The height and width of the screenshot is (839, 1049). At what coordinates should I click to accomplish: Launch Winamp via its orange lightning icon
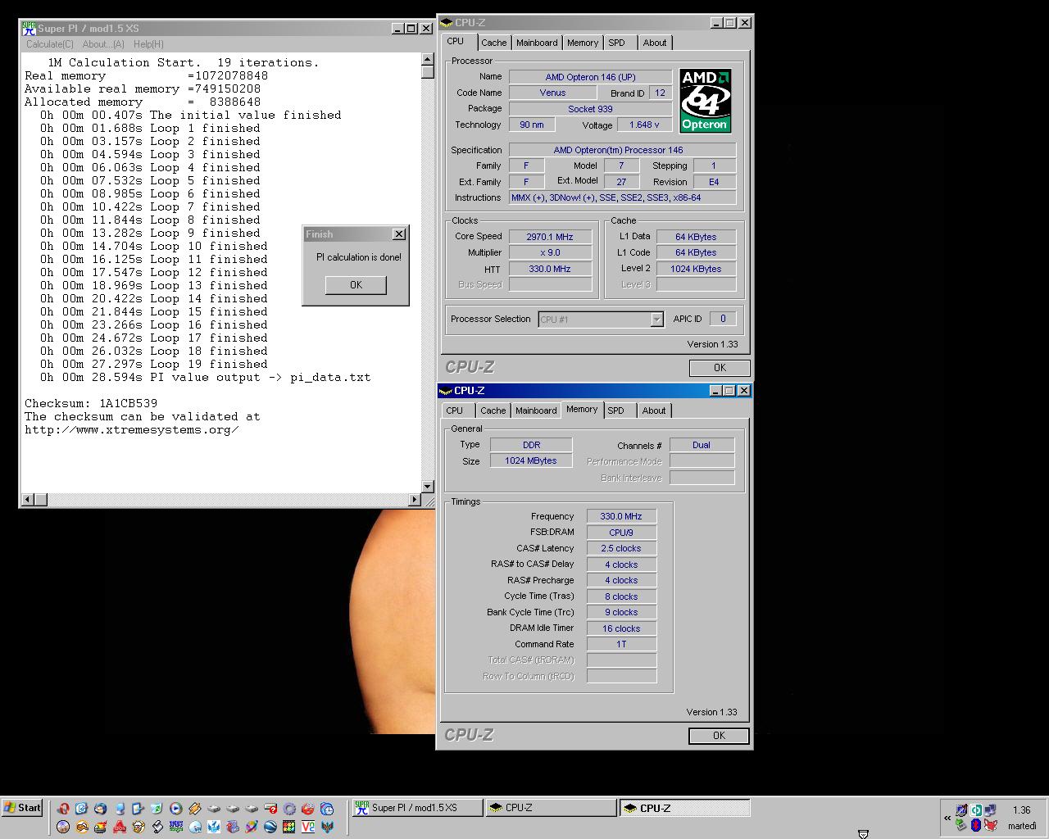(195, 809)
